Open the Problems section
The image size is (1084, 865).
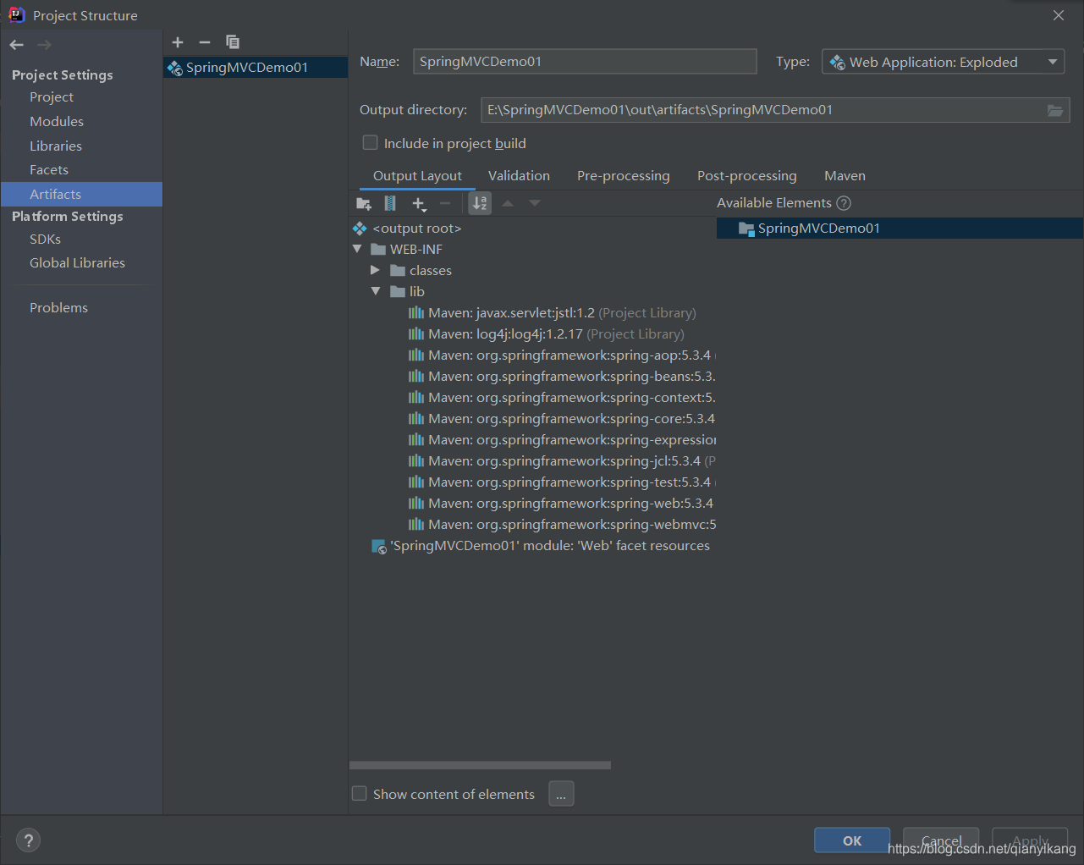pyautogui.click(x=58, y=308)
